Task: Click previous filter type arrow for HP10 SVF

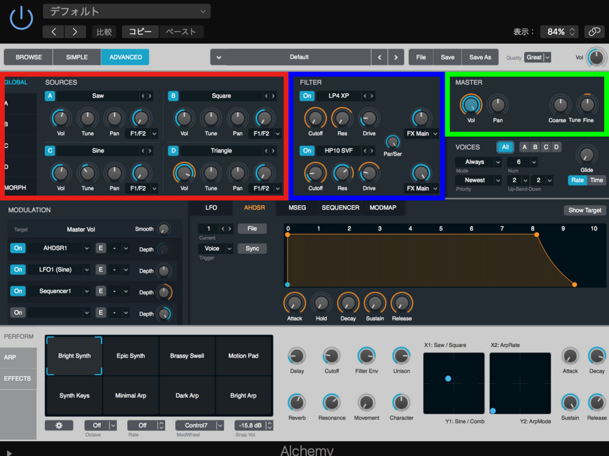Action: [365, 151]
